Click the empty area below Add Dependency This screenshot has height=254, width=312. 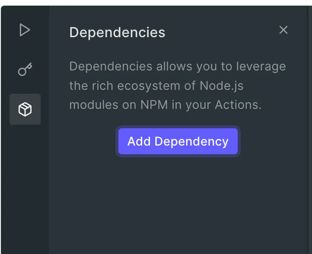(178, 203)
